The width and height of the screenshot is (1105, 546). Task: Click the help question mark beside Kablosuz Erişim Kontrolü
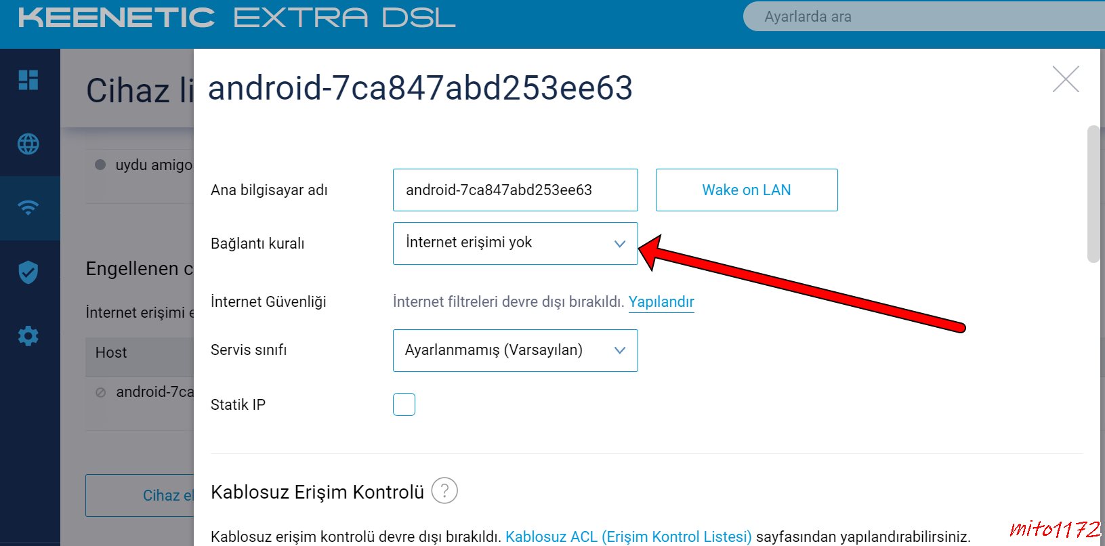click(x=444, y=490)
